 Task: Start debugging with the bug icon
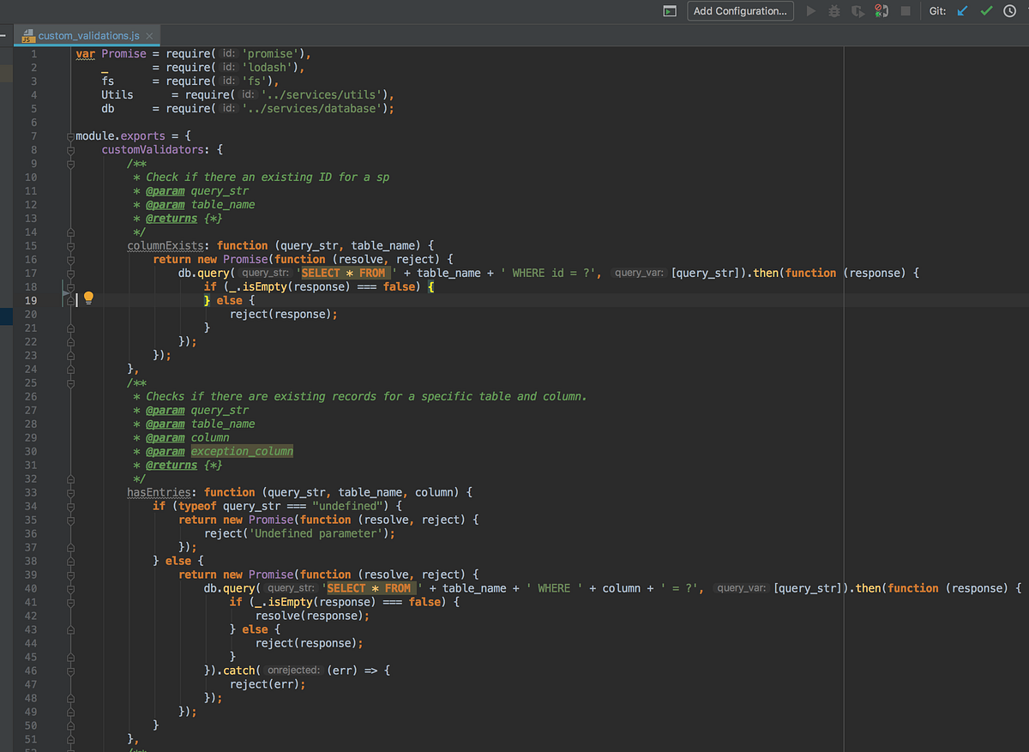[833, 11]
